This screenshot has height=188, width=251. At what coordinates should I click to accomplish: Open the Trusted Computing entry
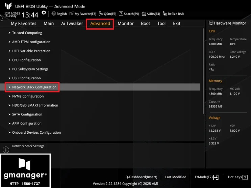pyautogui.click(x=27, y=33)
